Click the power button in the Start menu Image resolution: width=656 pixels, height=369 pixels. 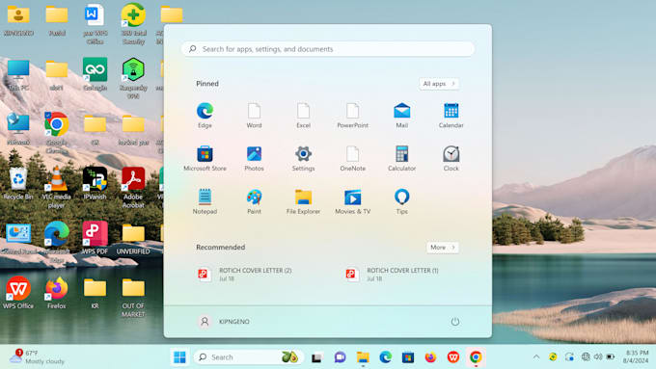(x=454, y=322)
